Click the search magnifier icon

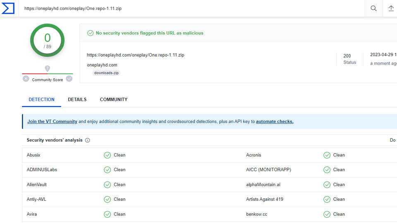(373, 8)
